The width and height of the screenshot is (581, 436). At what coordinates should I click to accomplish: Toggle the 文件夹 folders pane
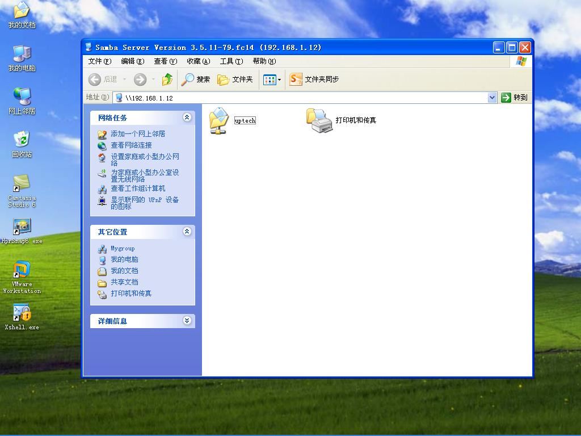coord(235,79)
